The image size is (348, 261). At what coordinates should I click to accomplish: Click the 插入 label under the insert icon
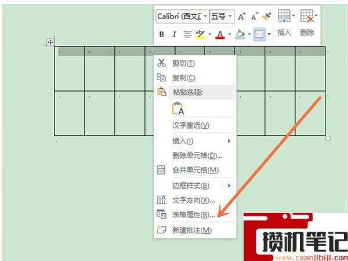pos(284,32)
